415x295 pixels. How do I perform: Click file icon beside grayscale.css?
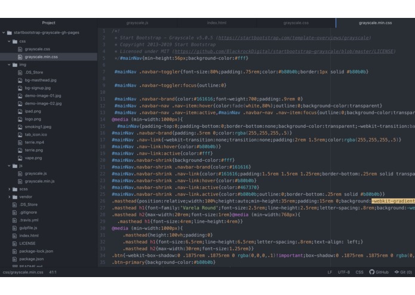[20, 49]
